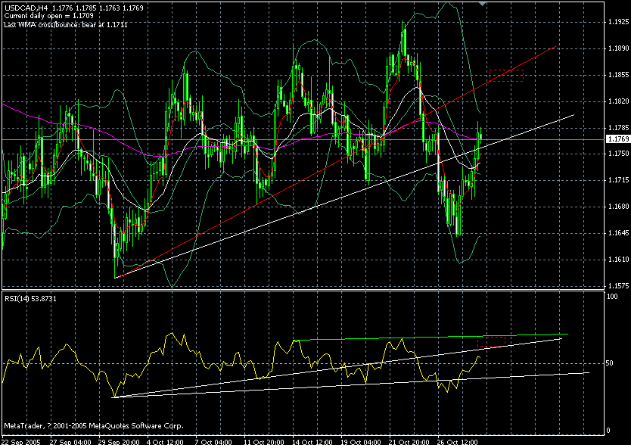Click the 100 level on RSI scale
631x445 pixels.
pos(613,297)
